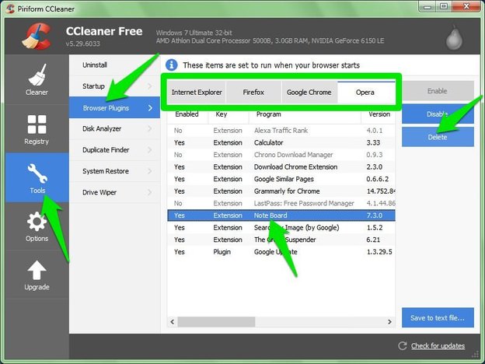This screenshot has height=364, width=485.
Task: Expand the Browser Plugins menu chevron
Action: click(x=151, y=107)
